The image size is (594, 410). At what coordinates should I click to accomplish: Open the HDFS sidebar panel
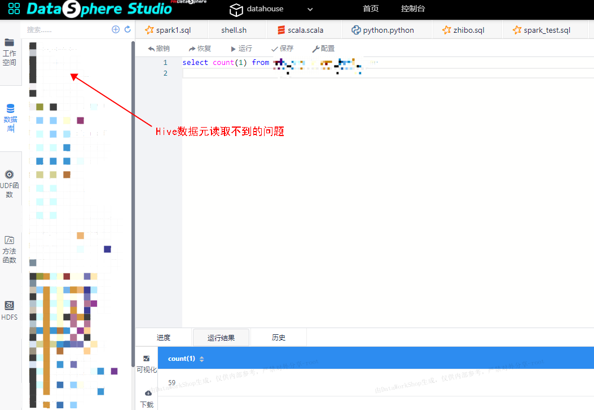[10, 311]
